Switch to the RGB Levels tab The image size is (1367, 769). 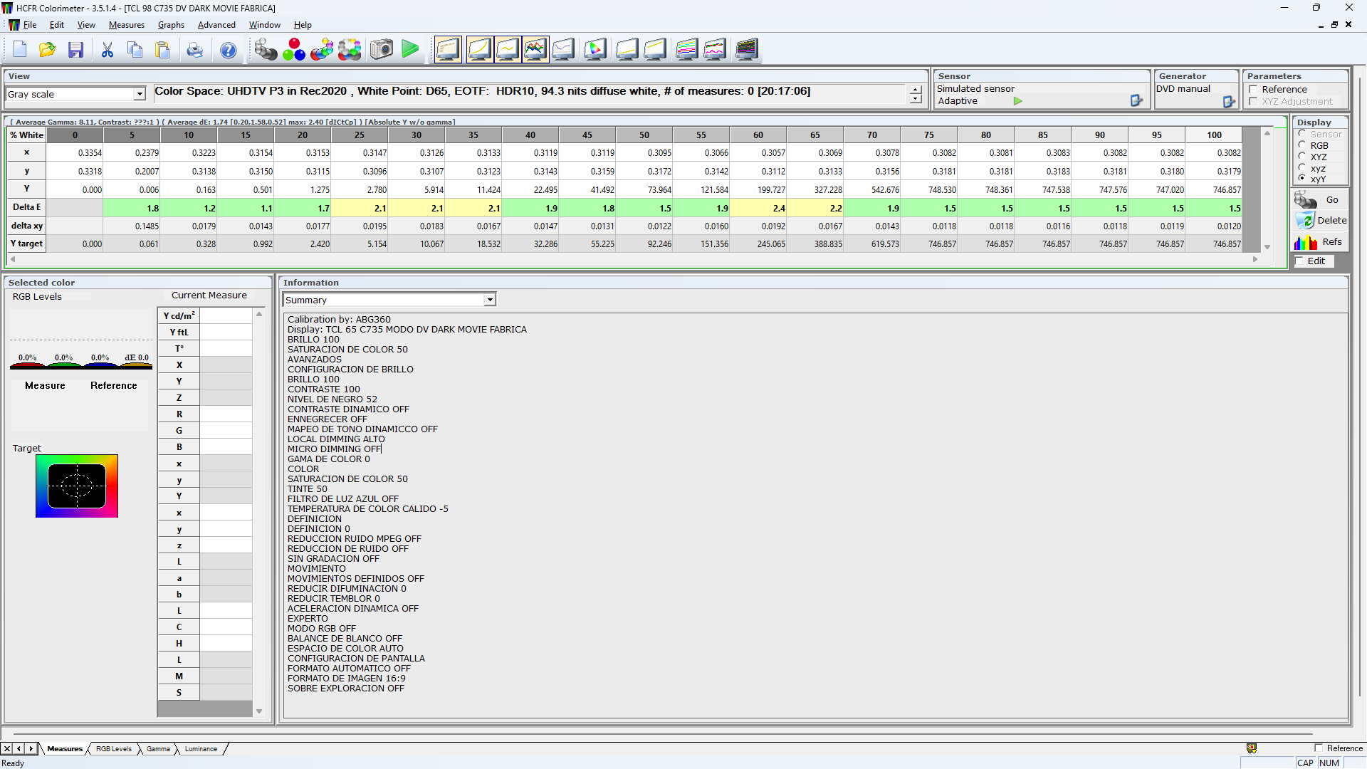[114, 748]
